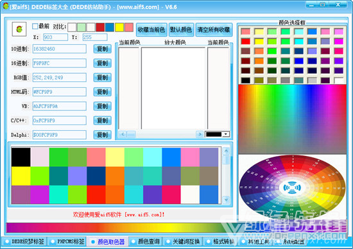This screenshot has width=353, height=249.
Task: Click the sound wave icon in color wheel center
Action: (292, 187)
